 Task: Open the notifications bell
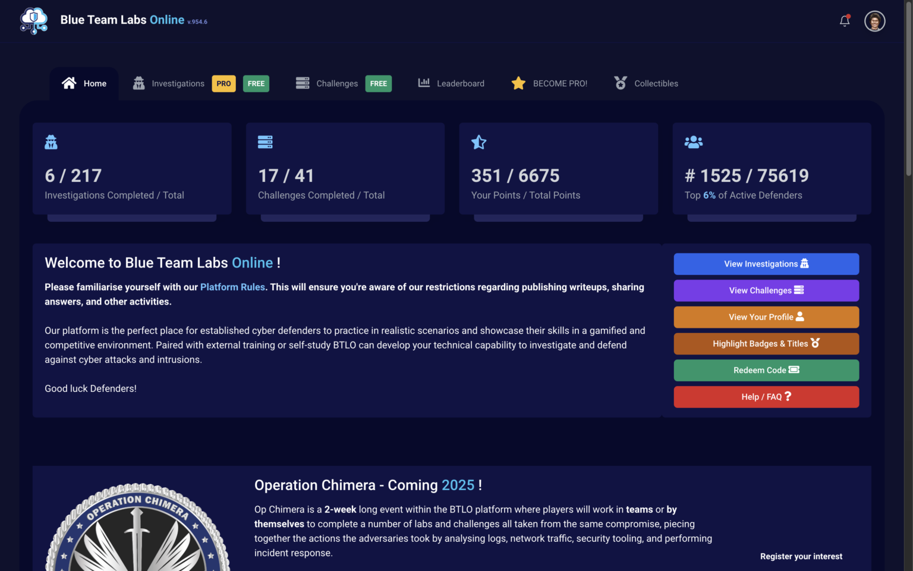[x=845, y=21]
